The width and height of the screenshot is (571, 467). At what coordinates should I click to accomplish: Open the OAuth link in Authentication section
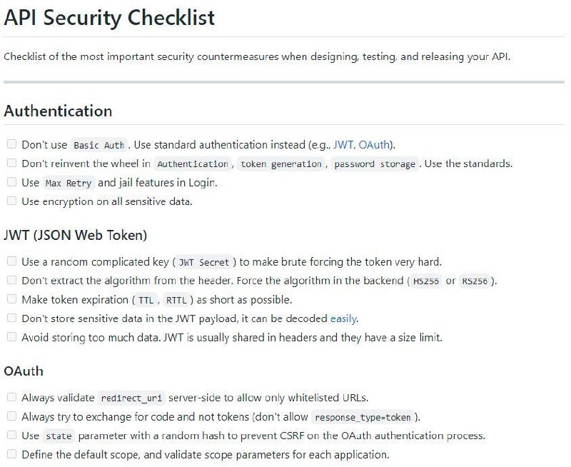point(374,145)
